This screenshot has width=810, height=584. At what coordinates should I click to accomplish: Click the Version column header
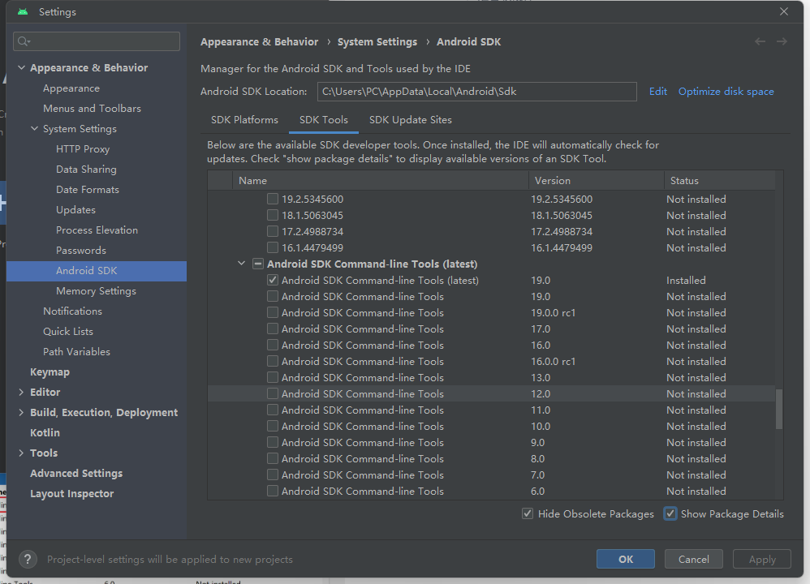[596, 181]
